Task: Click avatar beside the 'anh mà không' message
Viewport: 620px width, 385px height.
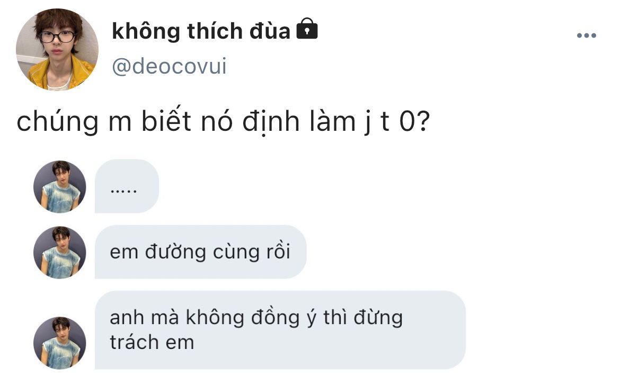Action: (60, 343)
